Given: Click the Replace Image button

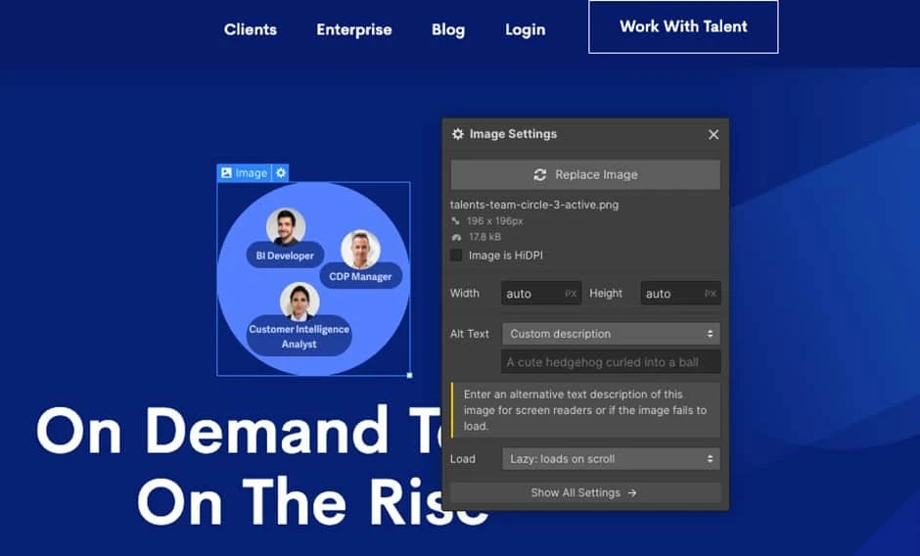Looking at the screenshot, I should pyautogui.click(x=585, y=175).
